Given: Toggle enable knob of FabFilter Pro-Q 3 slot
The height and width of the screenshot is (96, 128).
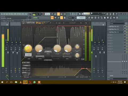Looking at the screenshot, I should [125, 26].
